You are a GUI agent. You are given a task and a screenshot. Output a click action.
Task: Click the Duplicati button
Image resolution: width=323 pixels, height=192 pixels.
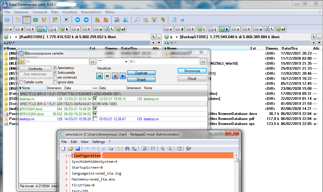(141, 73)
